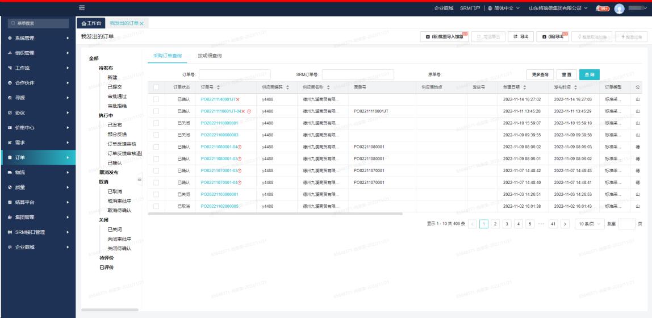Click the 查询 search button
The image size is (652, 318).
pyautogui.click(x=589, y=74)
